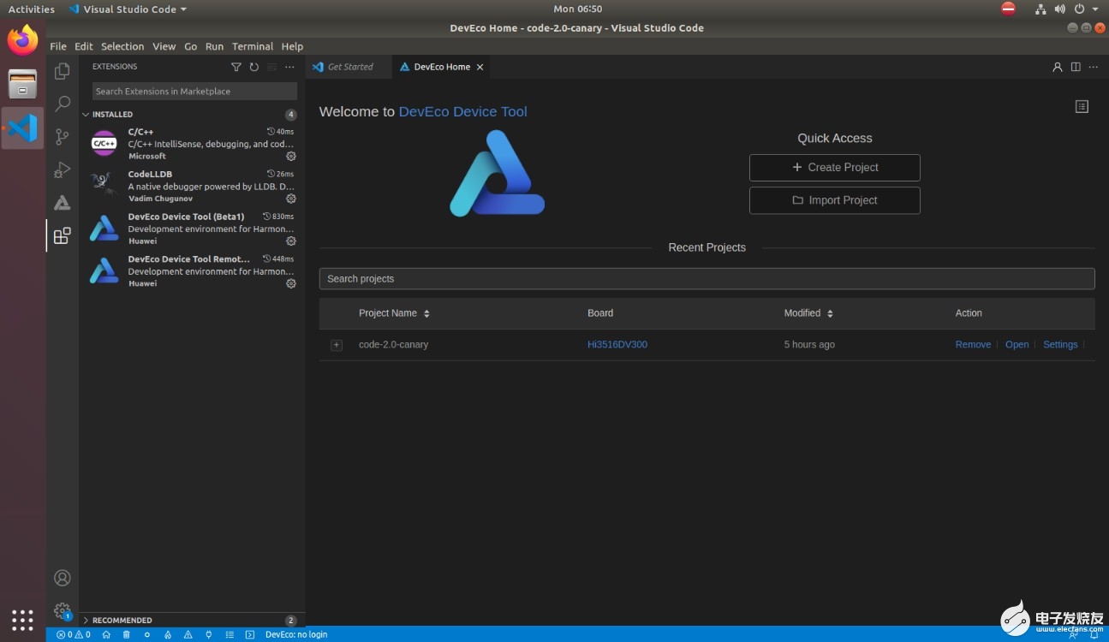Click list icon at top right of DevEco Home
1109x642 pixels.
click(1082, 107)
